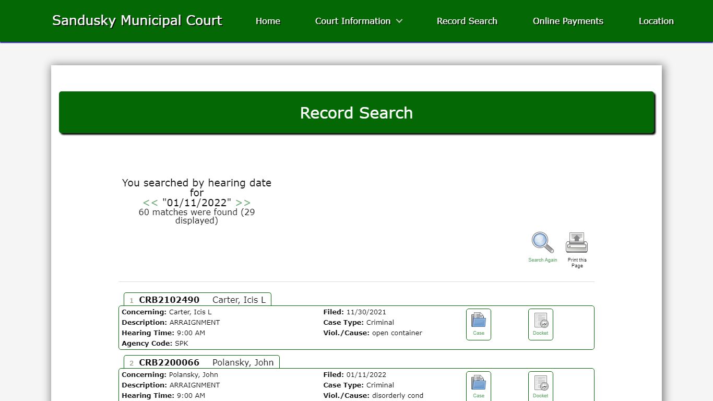Open Case folder for CRB2102490
The height and width of the screenshot is (401, 713).
tap(479, 324)
